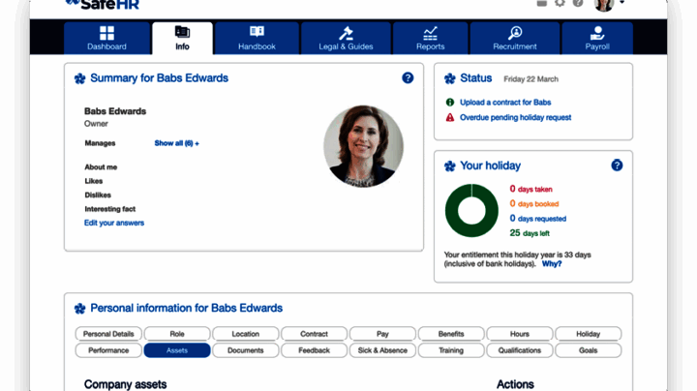This screenshot has height=391, width=697.
Task: Select the Qualifications pill
Action: [x=520, y=350]
